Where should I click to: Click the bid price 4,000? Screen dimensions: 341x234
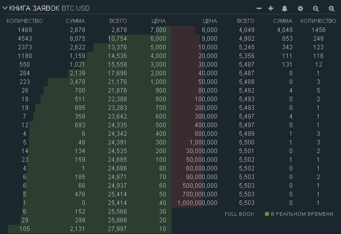pyautogui.click(x=159, y=56)
